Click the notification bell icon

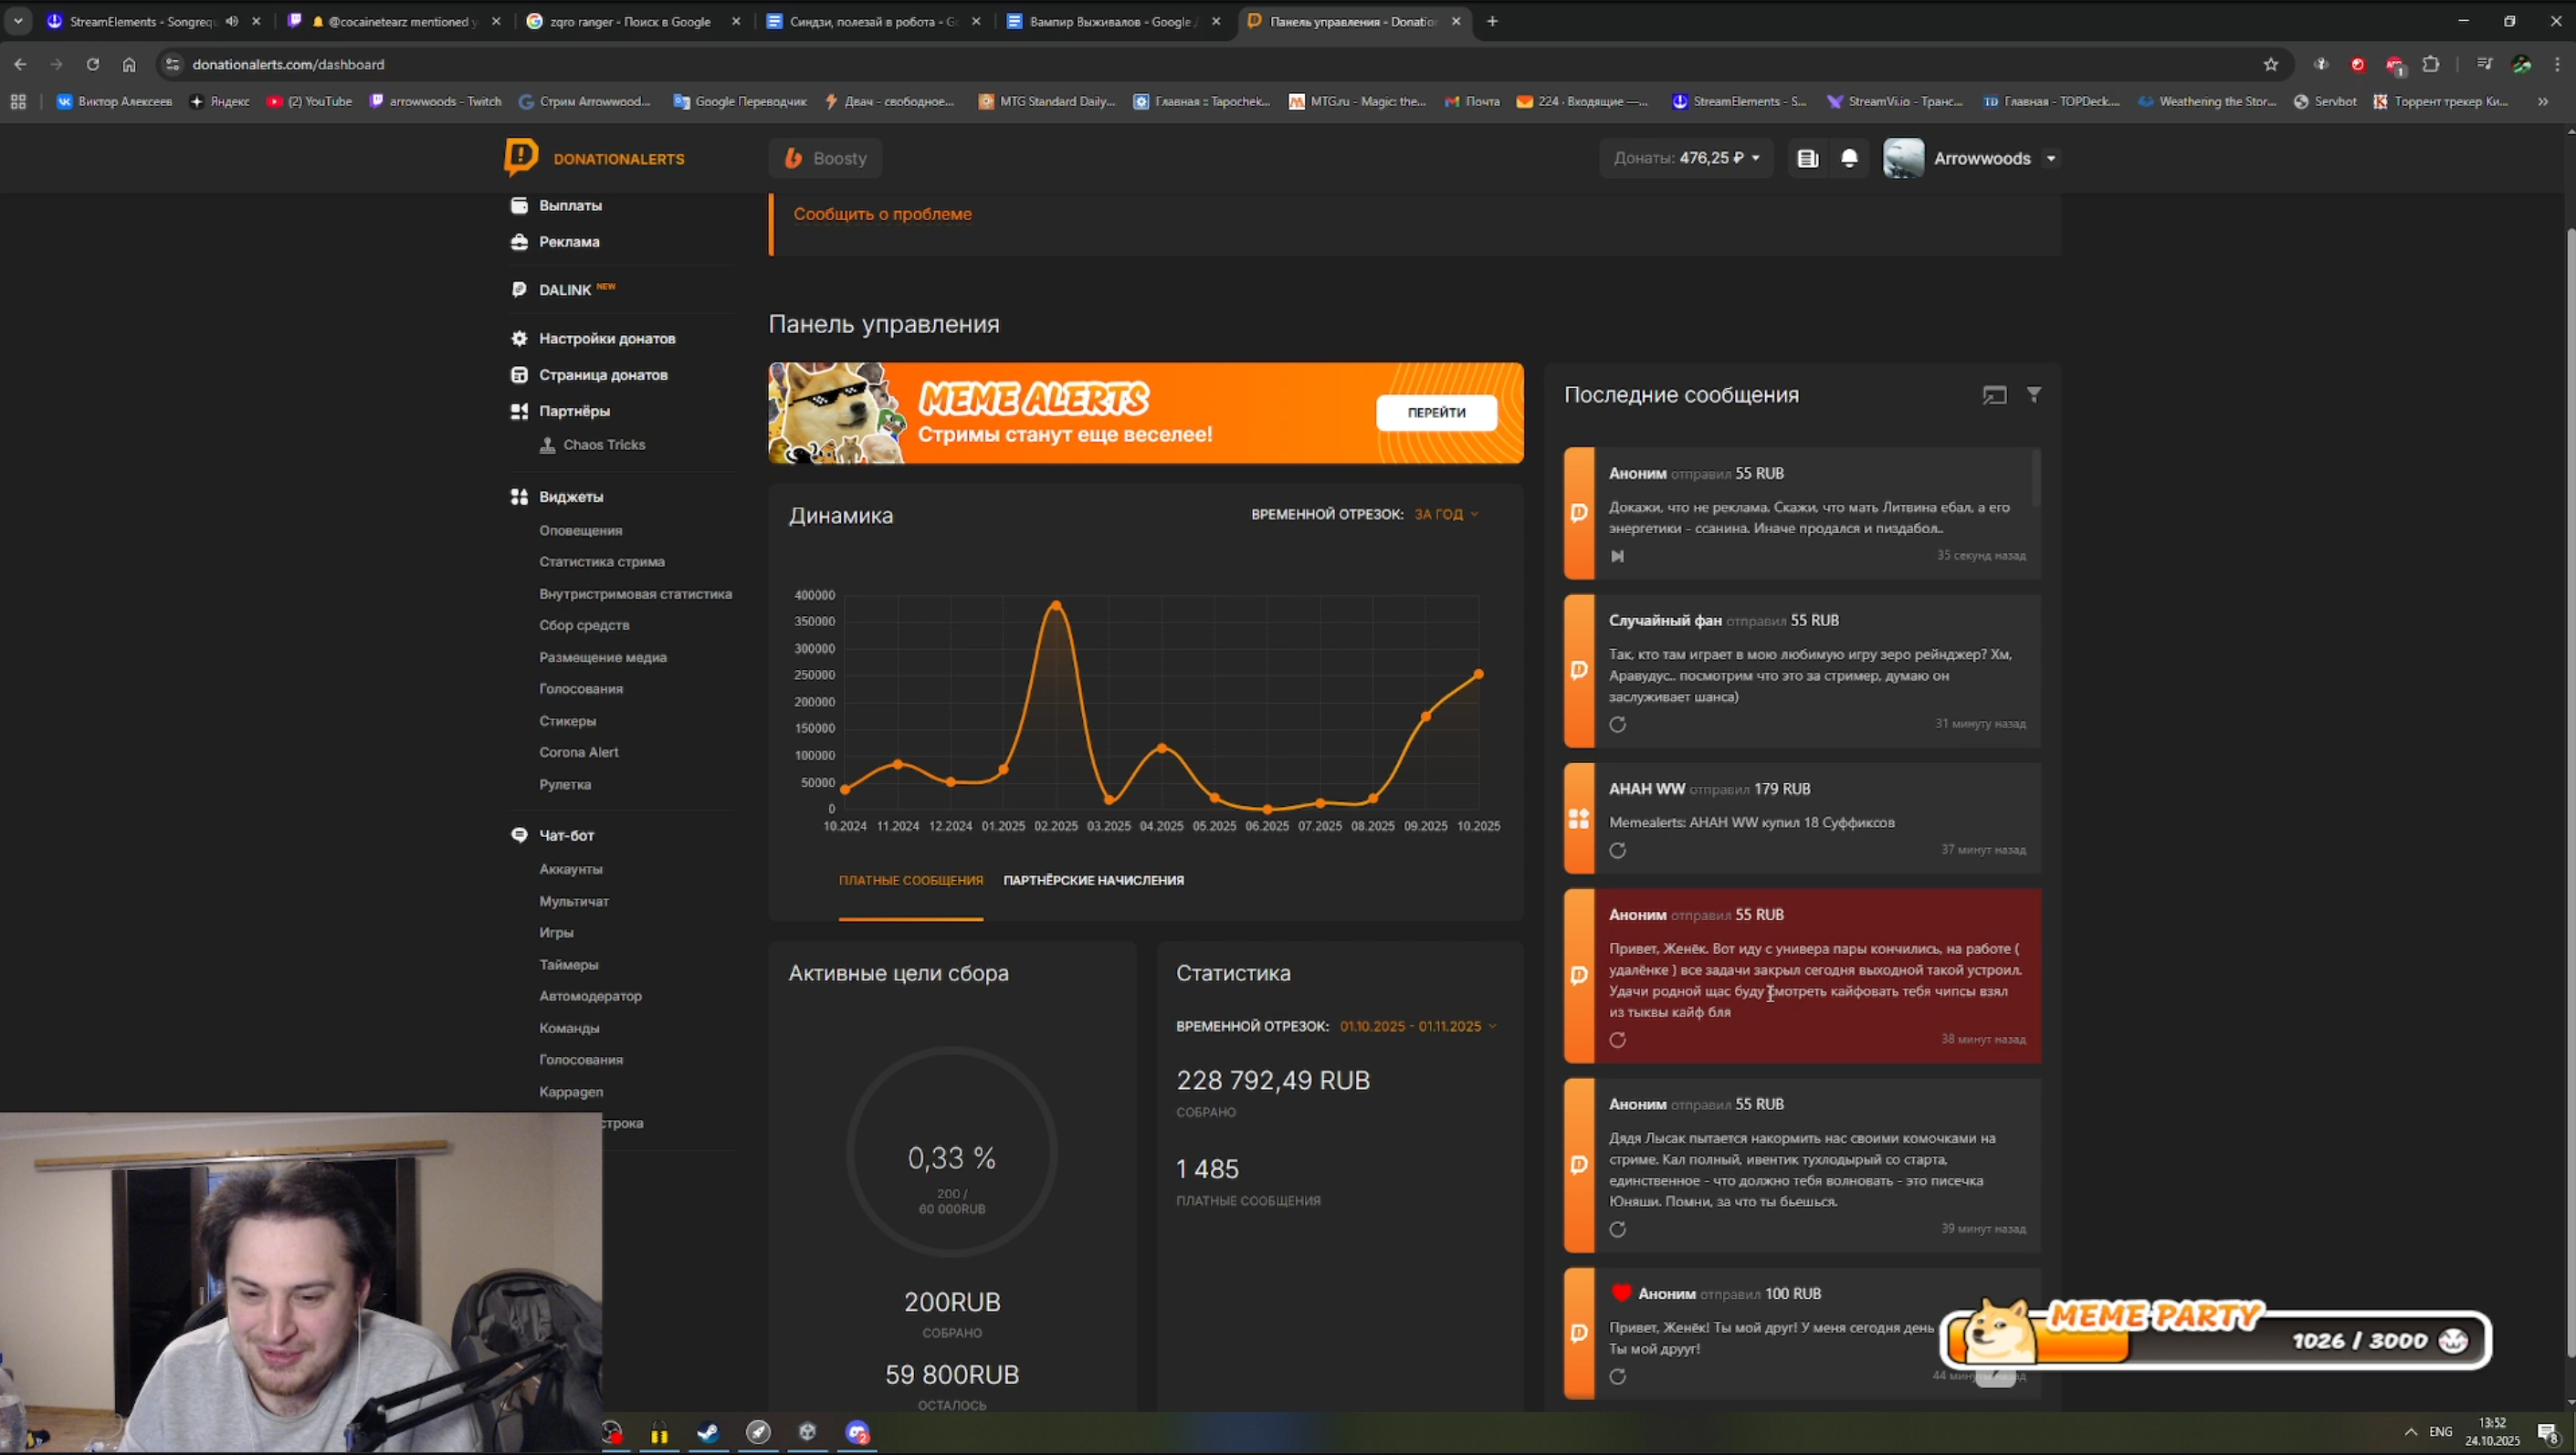[x=1849, y=158]
